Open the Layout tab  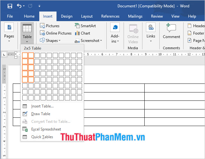click(x=87, y=16)
